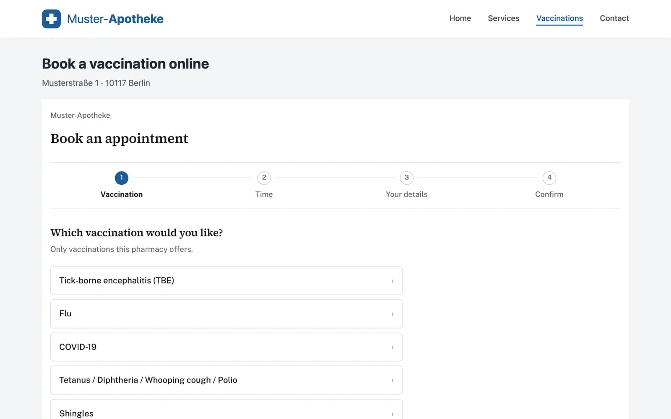The image size is (671, 419).
Task: Click the 'Book a vaccination online' heading
Action: coord(125,64)
